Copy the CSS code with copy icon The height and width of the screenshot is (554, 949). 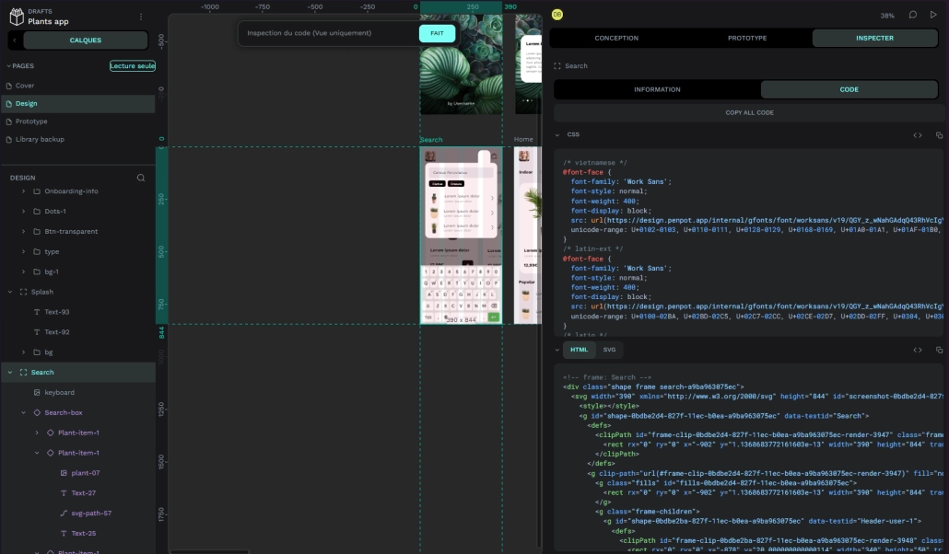click(x=939, y=135)
